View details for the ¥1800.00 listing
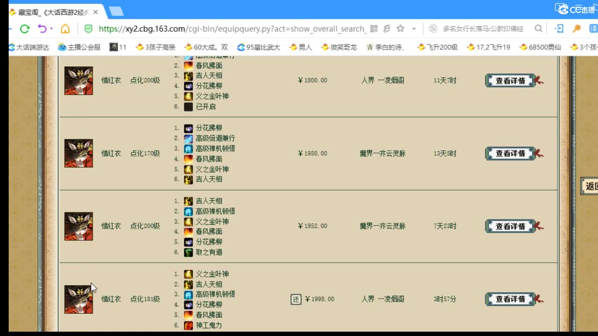This screenshot has width=598, height=336. coord(511,80)
